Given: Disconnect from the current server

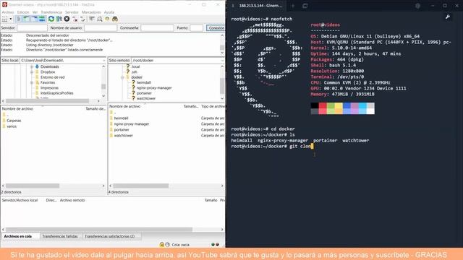Looking at the screenshot, I should pyautogui.click(x=75, y=19).
